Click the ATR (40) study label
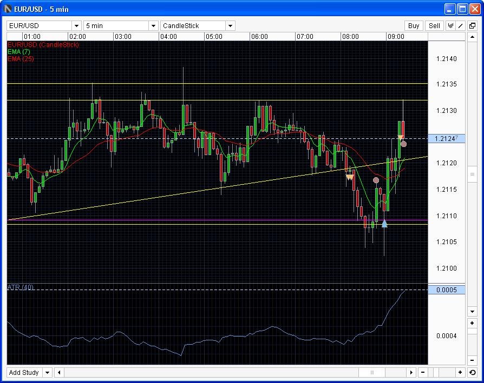 pyautogui.click(x=21, y=287)
